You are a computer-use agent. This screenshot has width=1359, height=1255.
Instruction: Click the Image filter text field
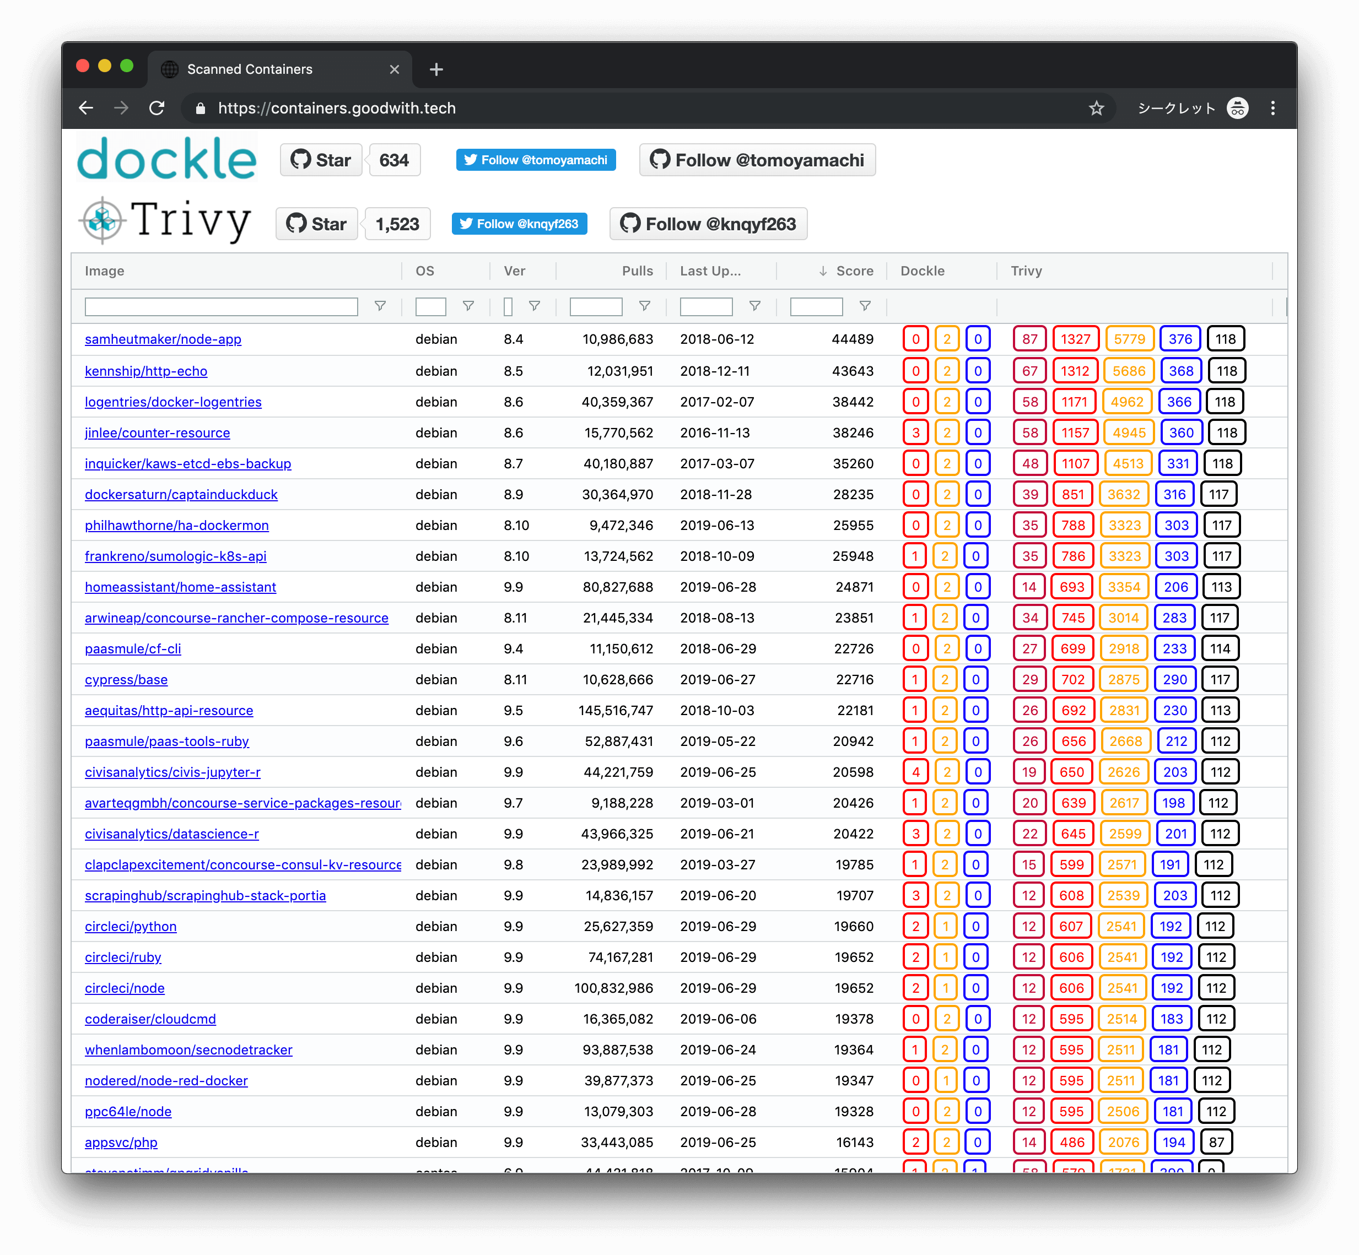coord(222,307)
